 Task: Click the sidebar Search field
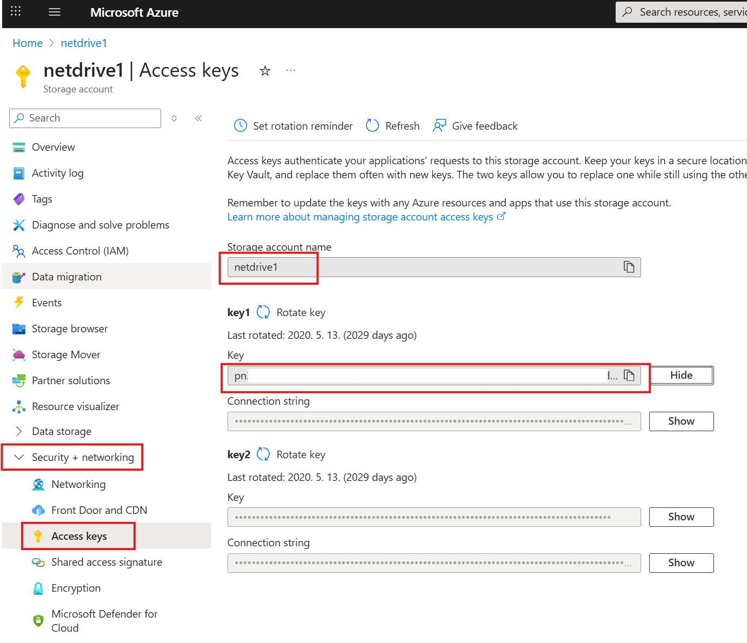[85, 118]
